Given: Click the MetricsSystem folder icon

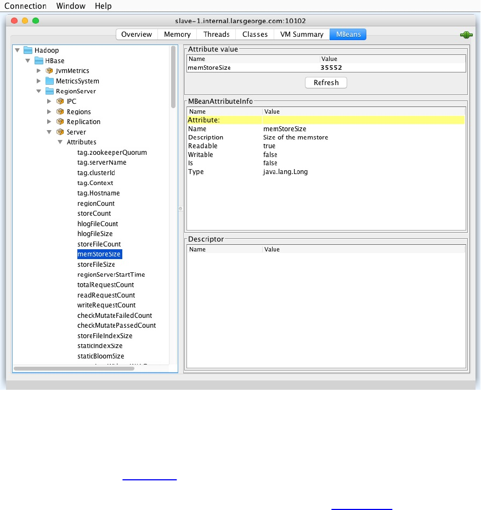Looking at the screenshot, I should pyautogui.click(x=49, y=81).
